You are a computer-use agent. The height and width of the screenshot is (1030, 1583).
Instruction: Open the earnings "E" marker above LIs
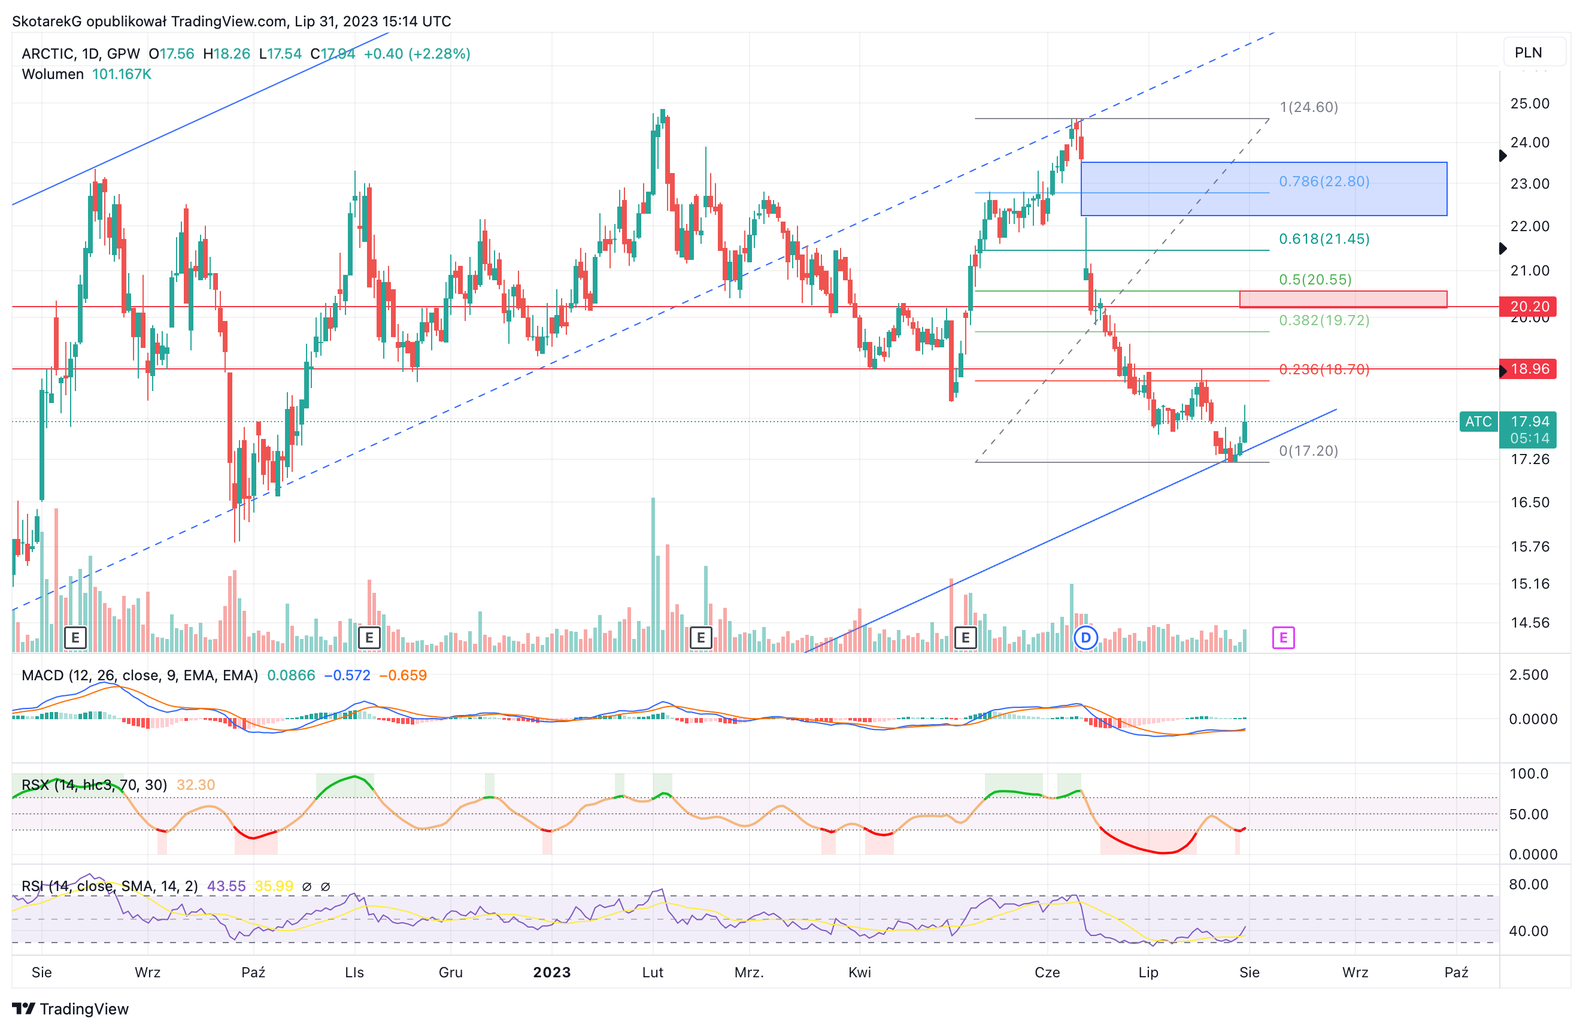(x=369, y=638)
